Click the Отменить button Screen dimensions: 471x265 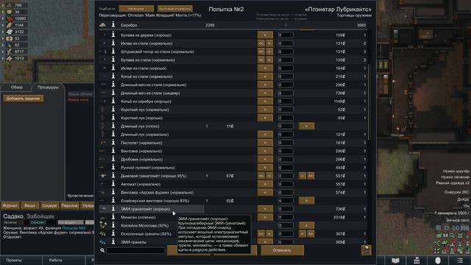click(x=282, y=250)
